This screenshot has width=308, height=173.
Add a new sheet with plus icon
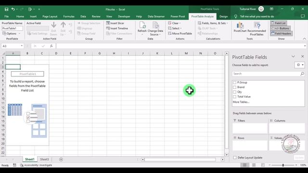pyautogui.click(x=61, y=160)
